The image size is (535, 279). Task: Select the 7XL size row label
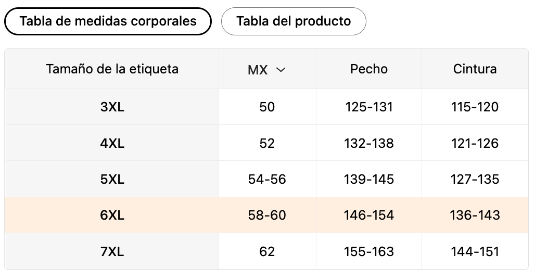(x=112, y=252)
